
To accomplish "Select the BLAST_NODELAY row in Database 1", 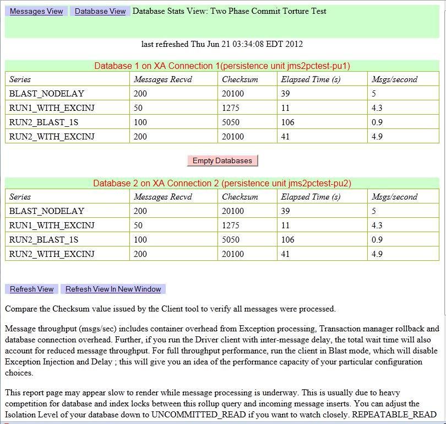I will [44, 94].
